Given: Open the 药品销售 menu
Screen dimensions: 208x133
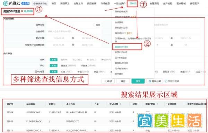Looking at the screenshot, I should coord(92,3).
